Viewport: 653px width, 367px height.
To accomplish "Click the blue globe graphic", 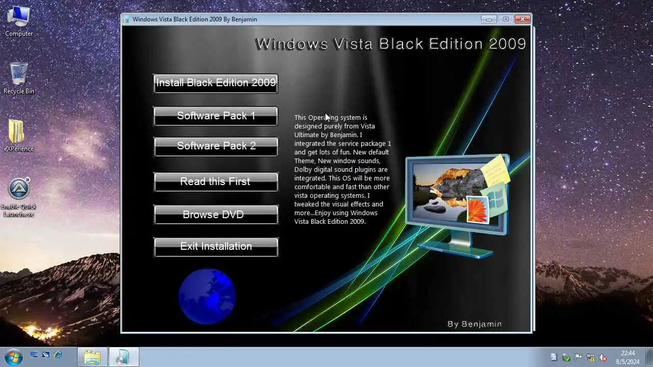I will coord(207,297).
